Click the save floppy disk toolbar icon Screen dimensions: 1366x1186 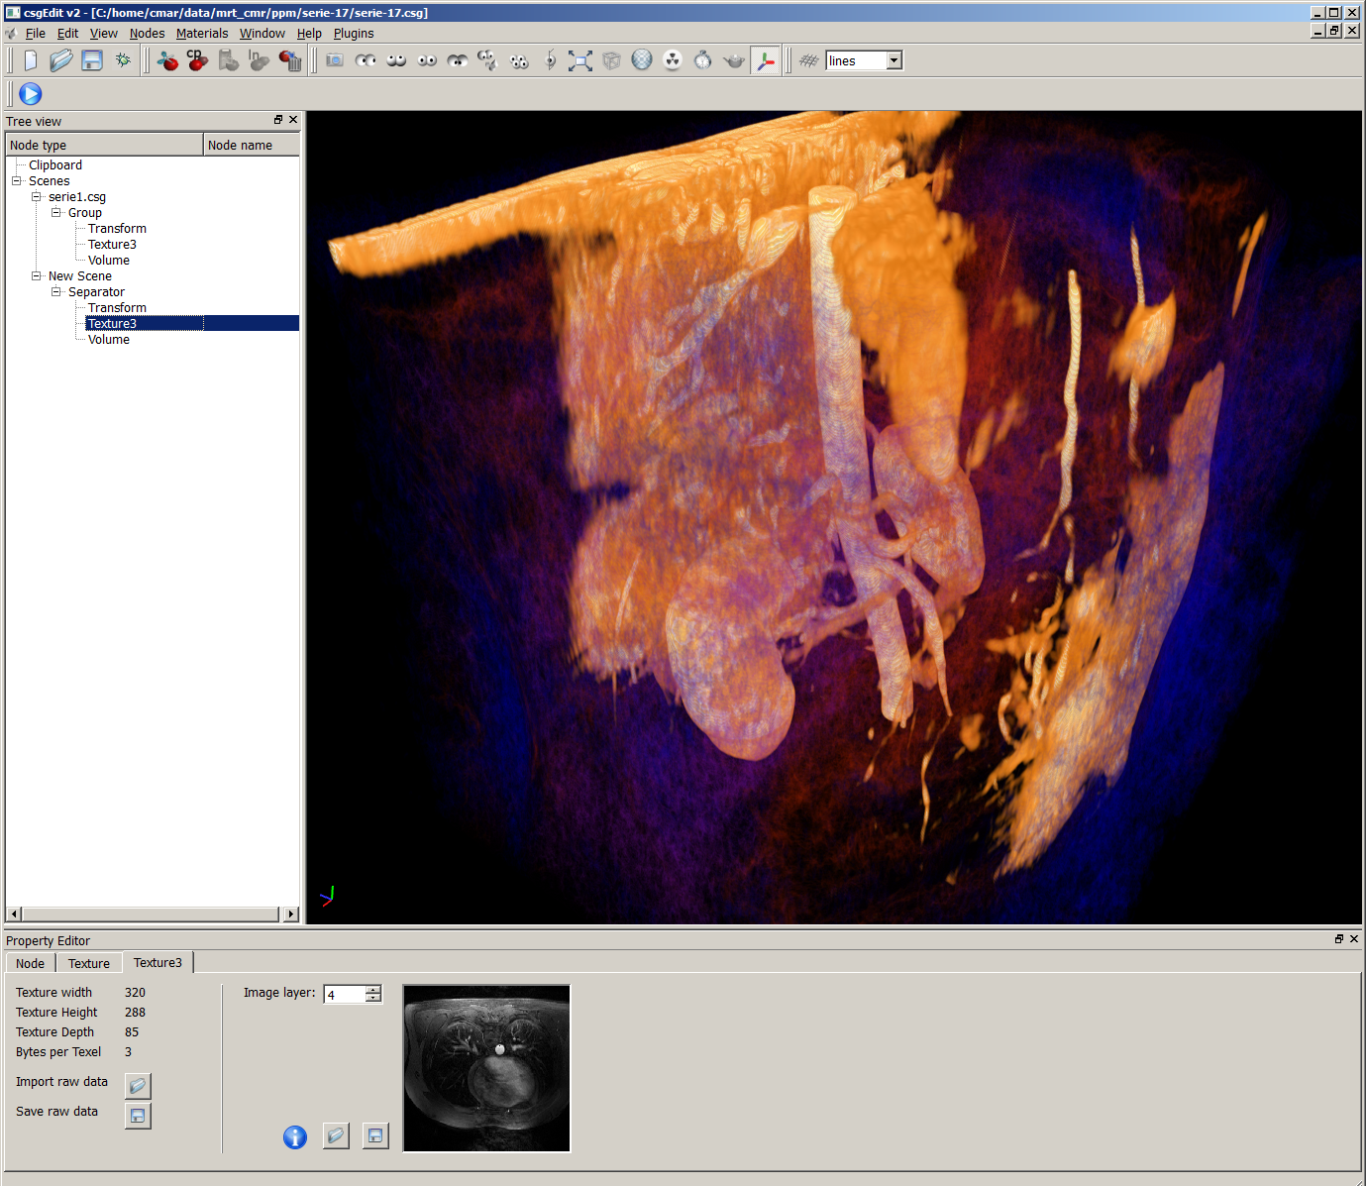(92, 60)
